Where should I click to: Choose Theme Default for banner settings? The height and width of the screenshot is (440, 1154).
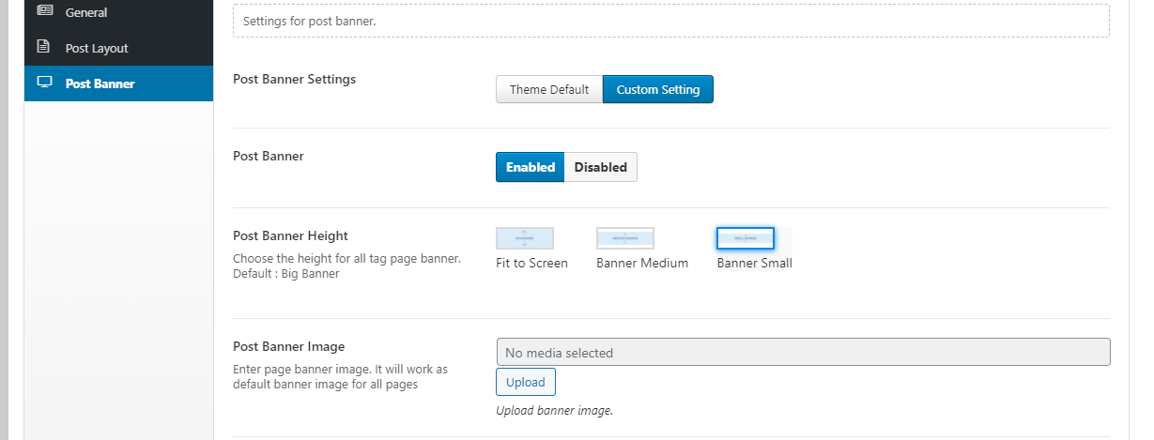[549, 90]
